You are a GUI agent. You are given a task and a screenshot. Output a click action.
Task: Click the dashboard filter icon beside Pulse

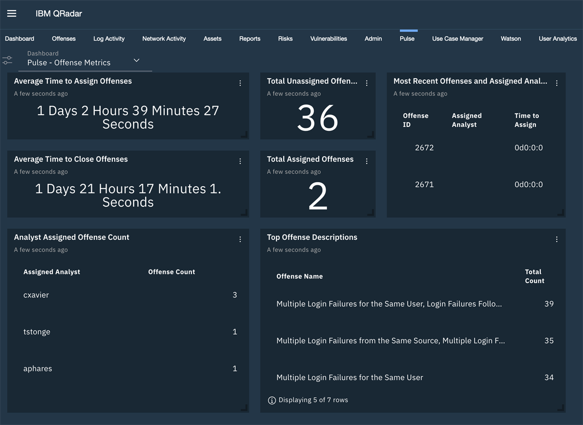coord(7,59)
